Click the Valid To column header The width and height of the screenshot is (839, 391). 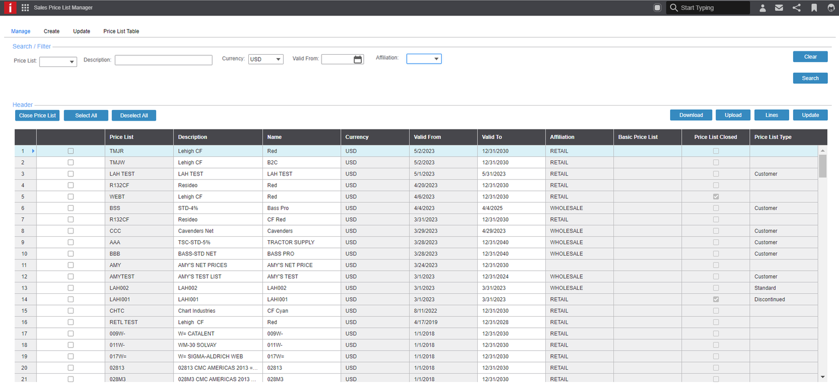click(x=512, y=137)
